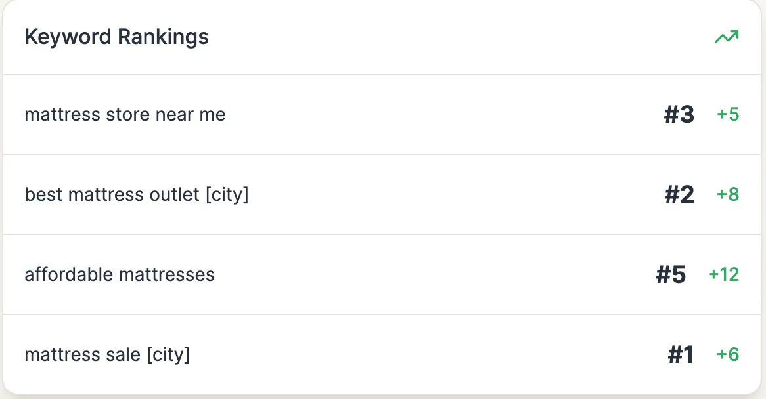Click blank middle of 'best mattress outlet' row
The image size is (766, 399).
click(x=453, y=195)
